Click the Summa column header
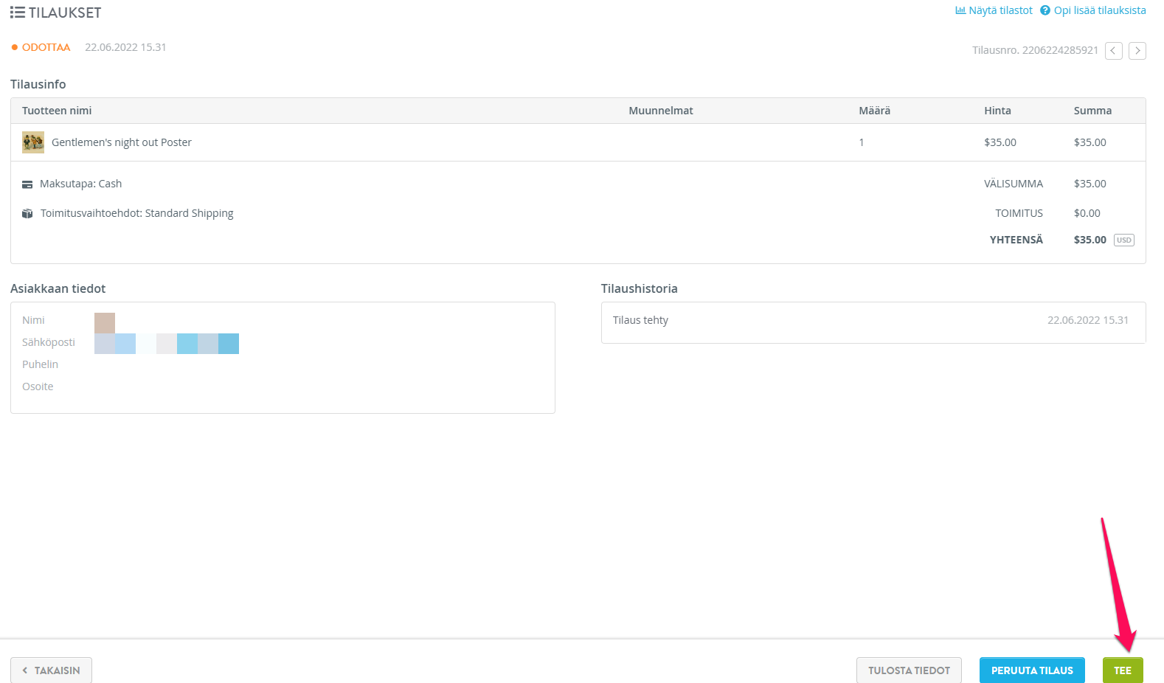The image size is (1164, 683). pyautogui.click(x=1092, y=111)
